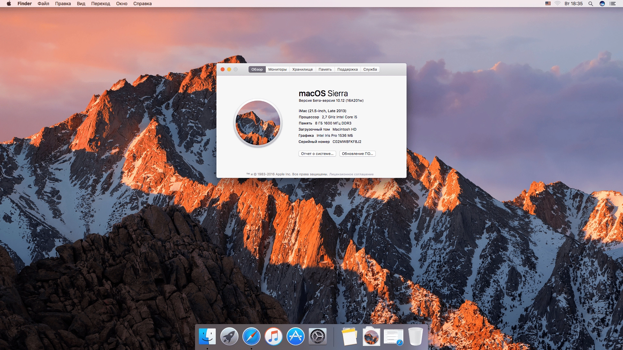Click the Intel Iris Pro 1536 МБ text
623x350 pixels.
tap(335, 135)
